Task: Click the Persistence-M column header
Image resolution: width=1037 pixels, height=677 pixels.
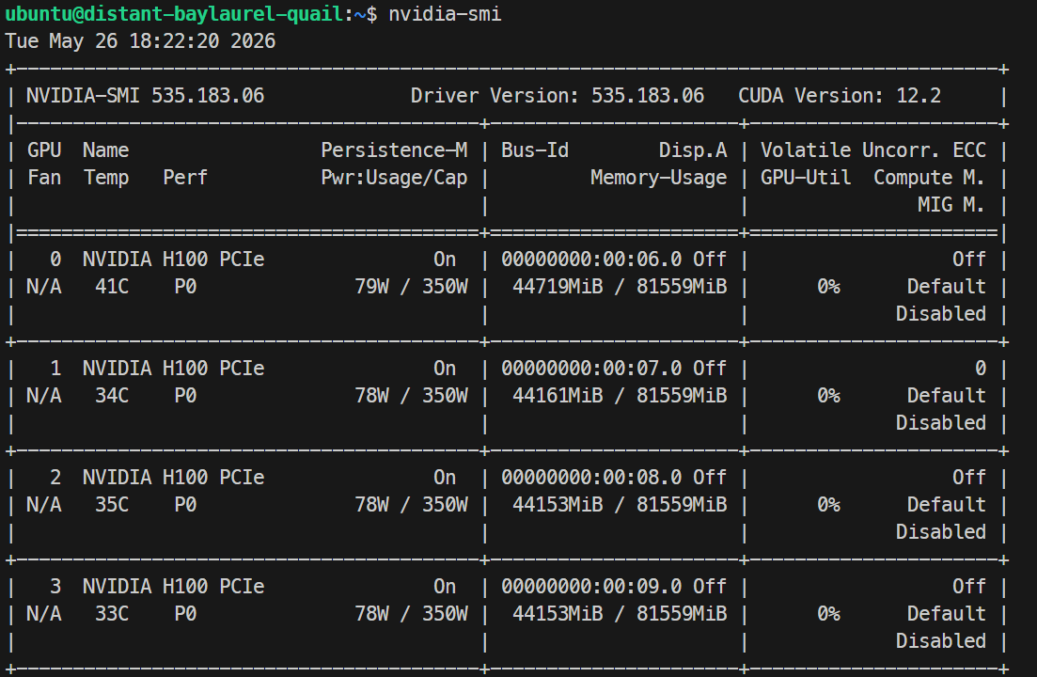Action: coord(394,150)
